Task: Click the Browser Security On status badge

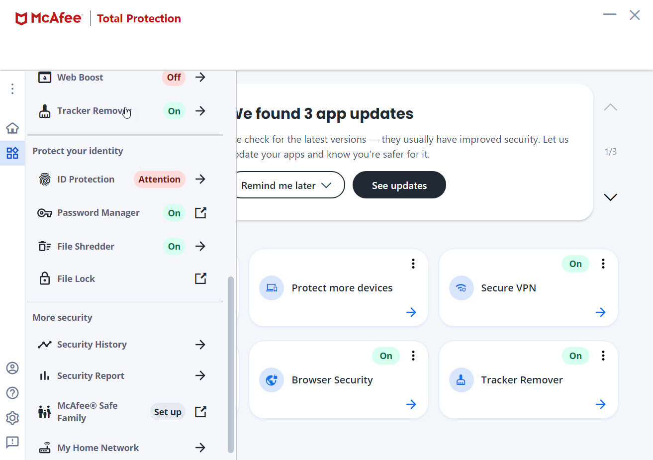Action: tap(386, 356)
